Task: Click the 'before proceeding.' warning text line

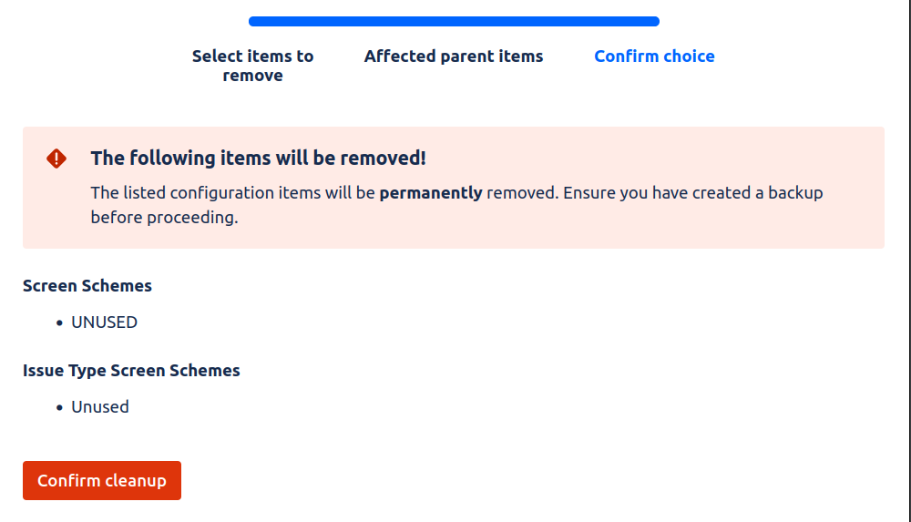Action: click(x=164, y=218)
